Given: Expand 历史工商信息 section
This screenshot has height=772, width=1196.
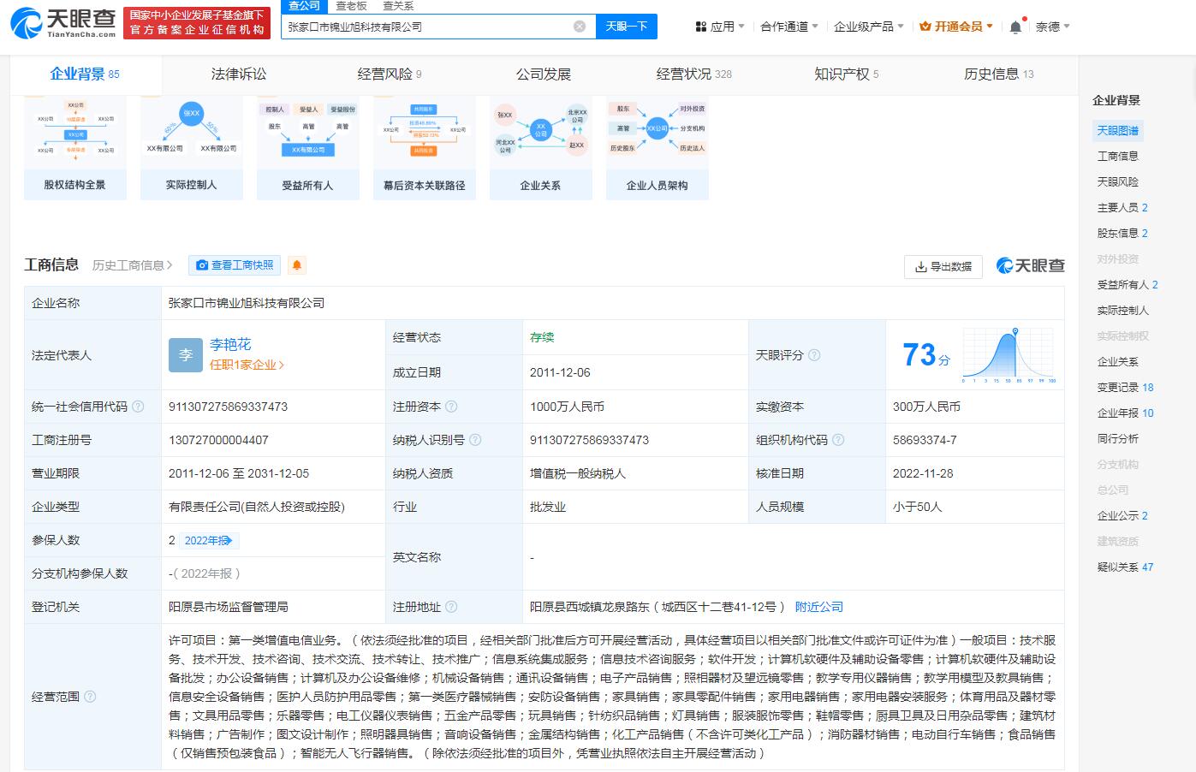Looking at the screenshot, I should coord(133,265).
